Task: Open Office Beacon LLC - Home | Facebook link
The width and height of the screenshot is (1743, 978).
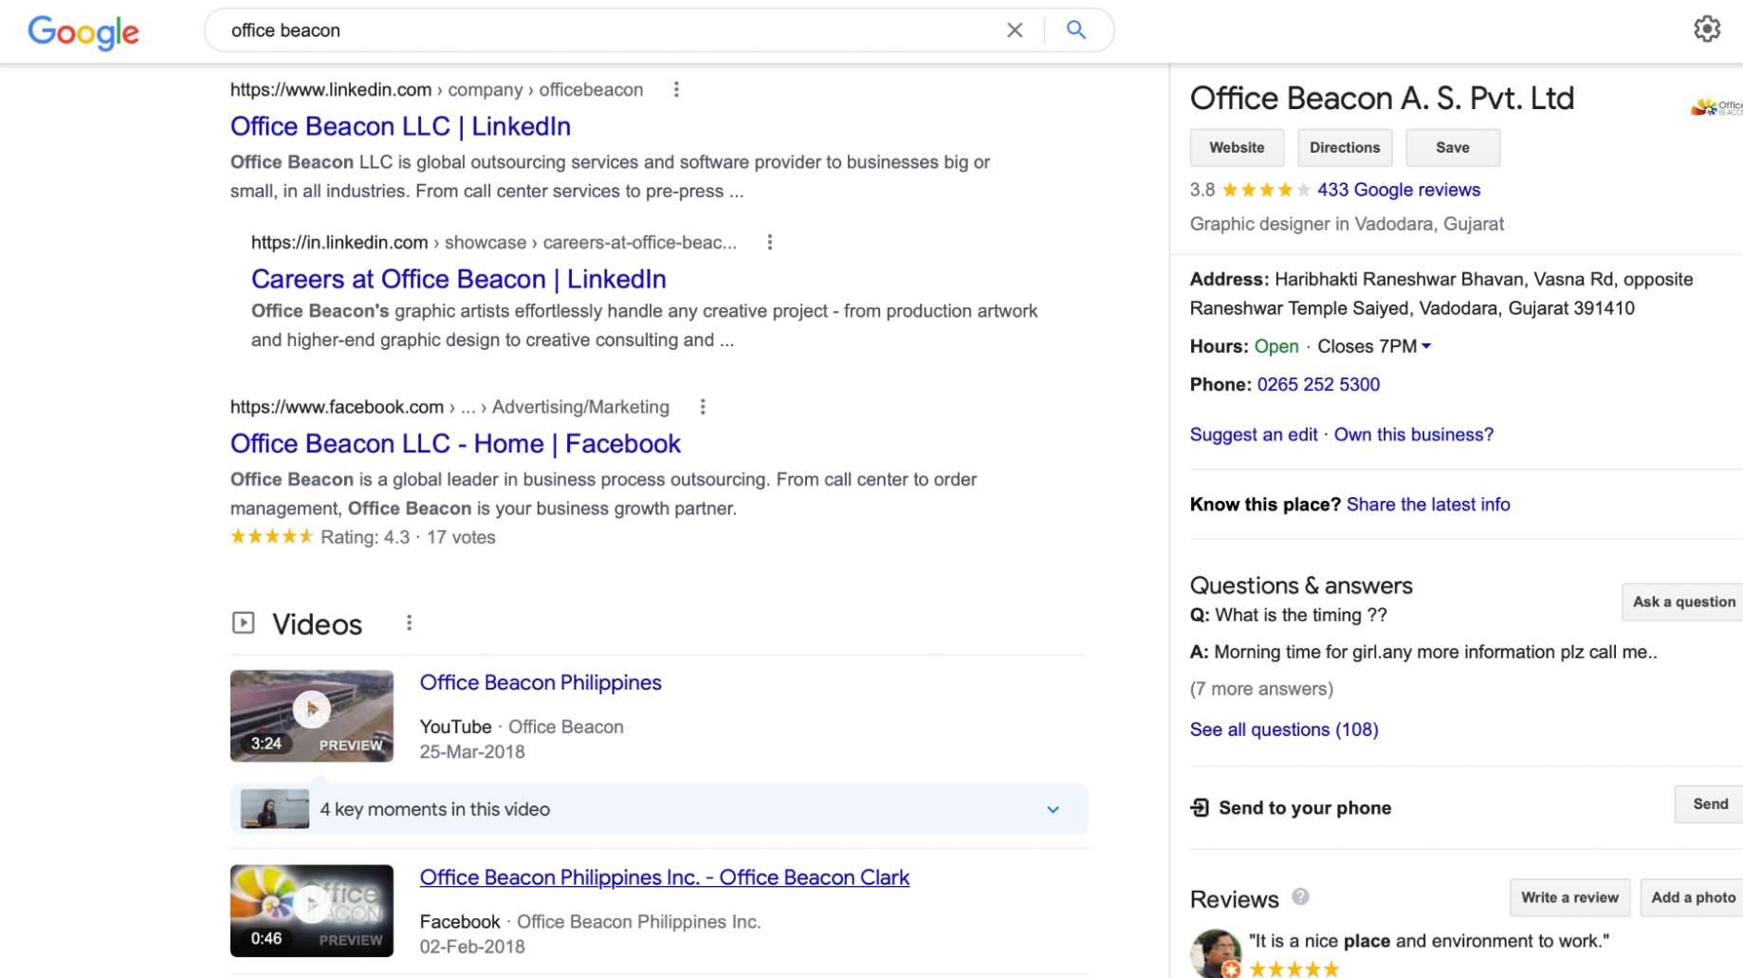Action: [x=455, y=444]
